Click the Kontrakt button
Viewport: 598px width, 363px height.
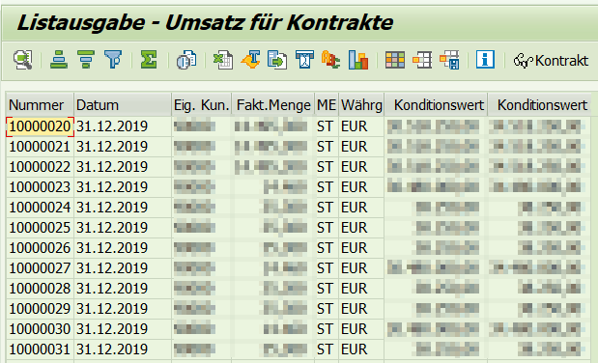551,60
